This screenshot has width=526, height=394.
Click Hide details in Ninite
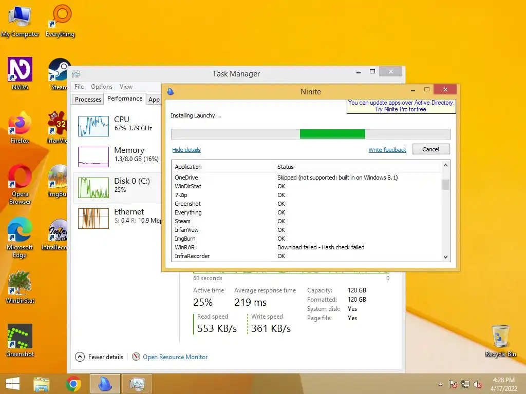coord(186,150)
